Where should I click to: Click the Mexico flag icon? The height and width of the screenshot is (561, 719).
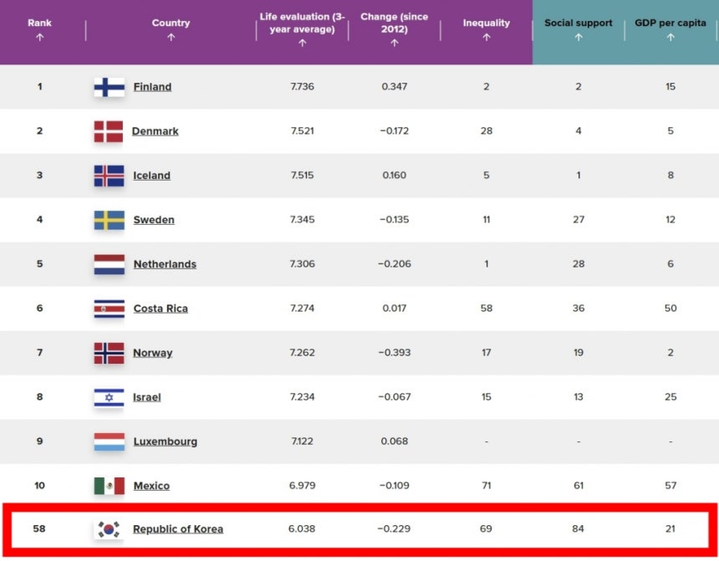coord(110,486)
